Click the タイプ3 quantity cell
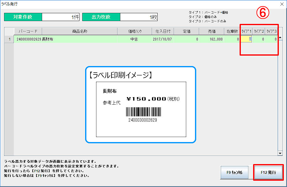287x187 pixels. click(271, 39)
